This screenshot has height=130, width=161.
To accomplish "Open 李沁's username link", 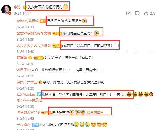I will [17, 7].
